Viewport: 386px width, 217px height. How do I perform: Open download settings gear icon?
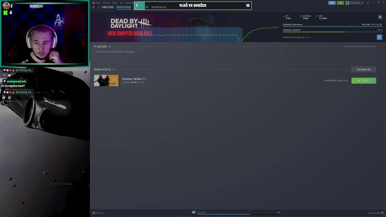coord(380,17)
